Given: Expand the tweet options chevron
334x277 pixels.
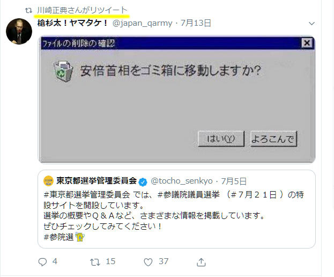Looking at the screenshot, I should 311,24.
